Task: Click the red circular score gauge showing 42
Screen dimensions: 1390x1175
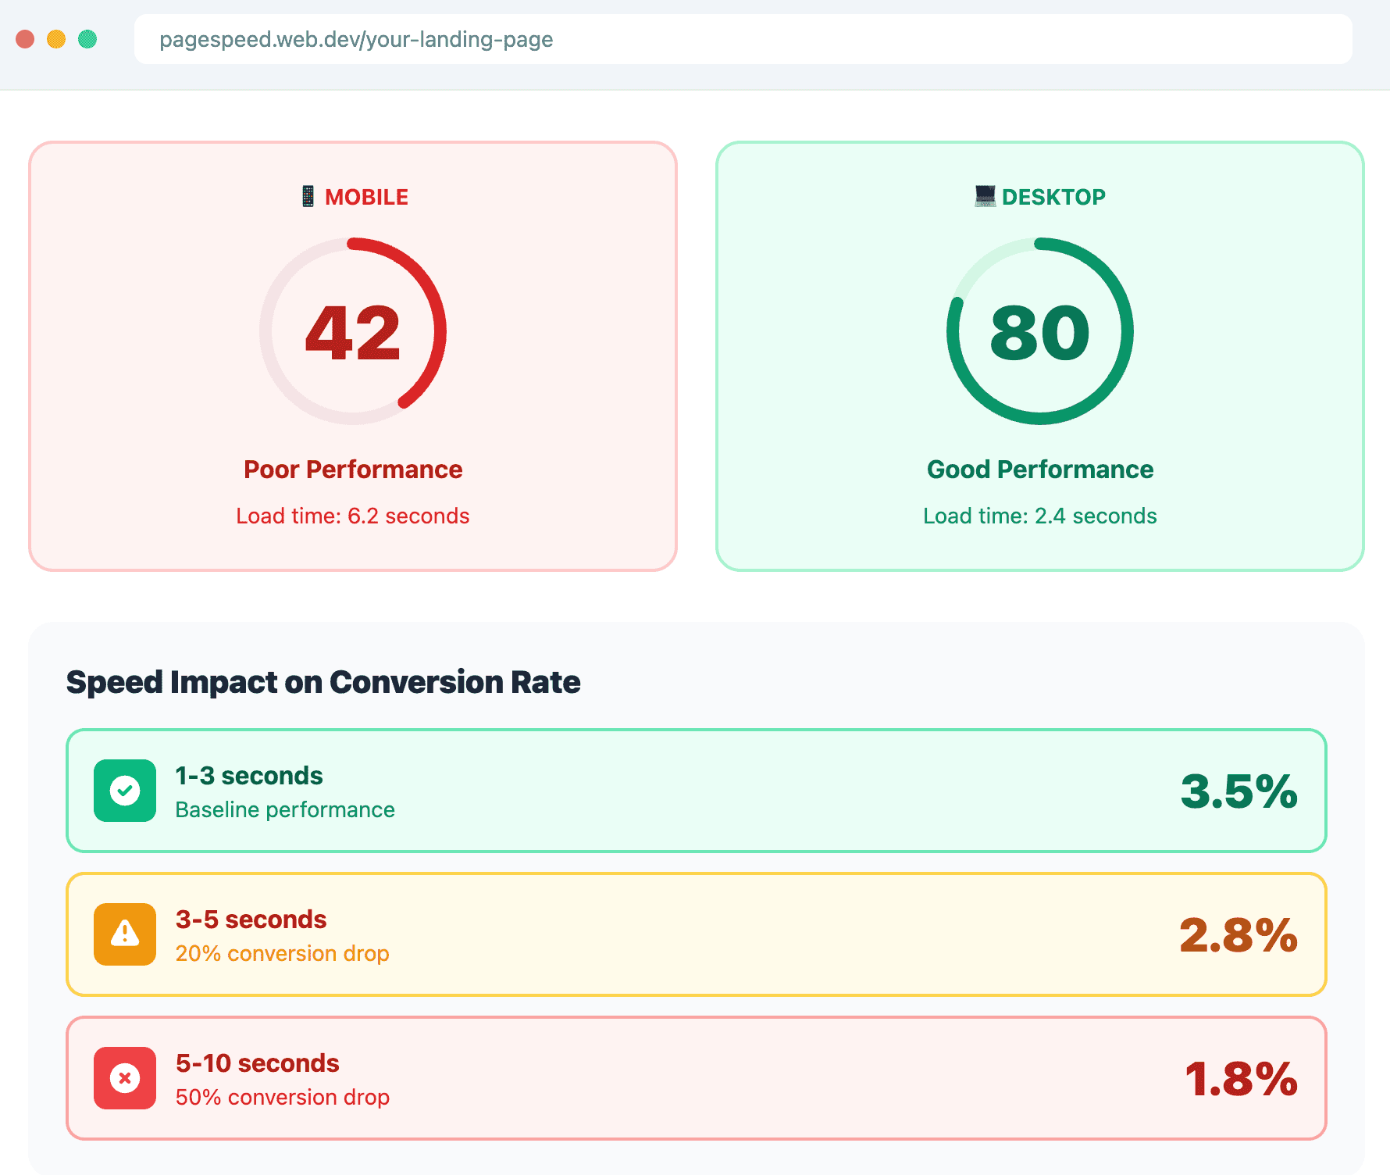Action: pyautogui.click(x=353, y=332)
